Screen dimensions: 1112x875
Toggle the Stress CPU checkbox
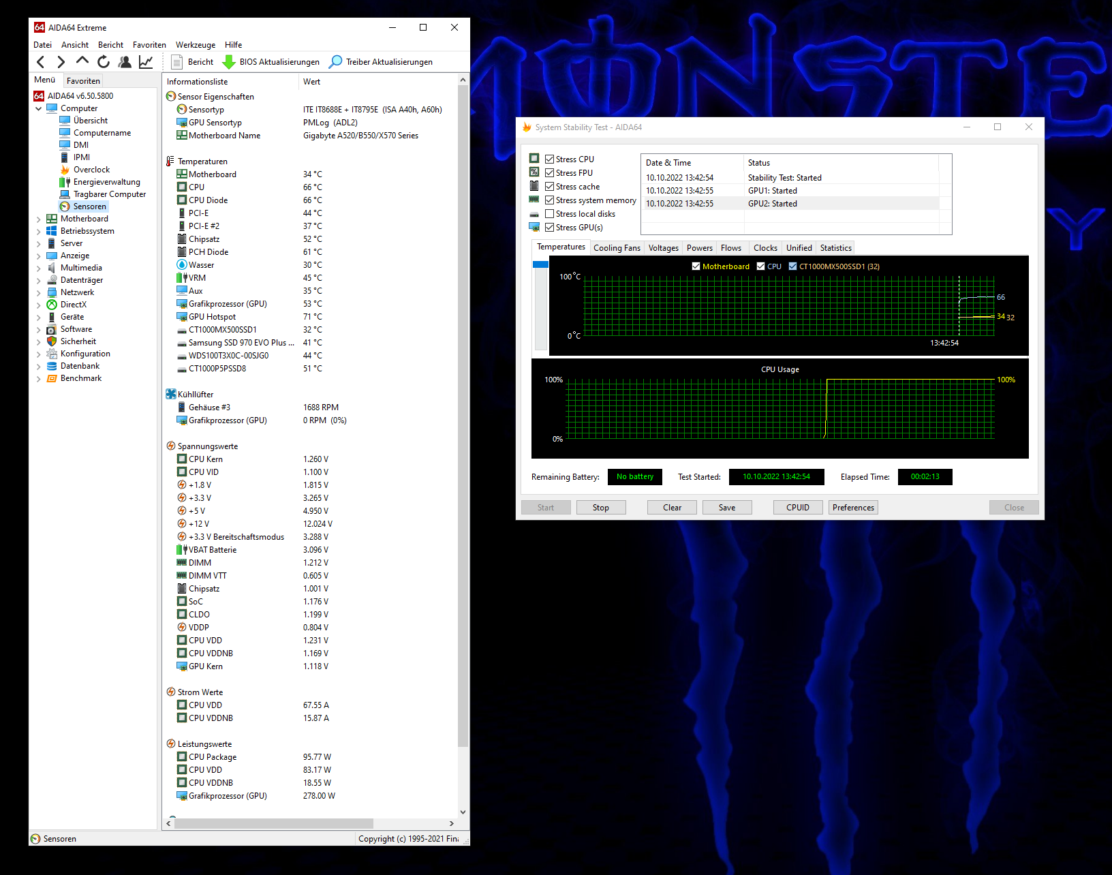click(549, 159)
